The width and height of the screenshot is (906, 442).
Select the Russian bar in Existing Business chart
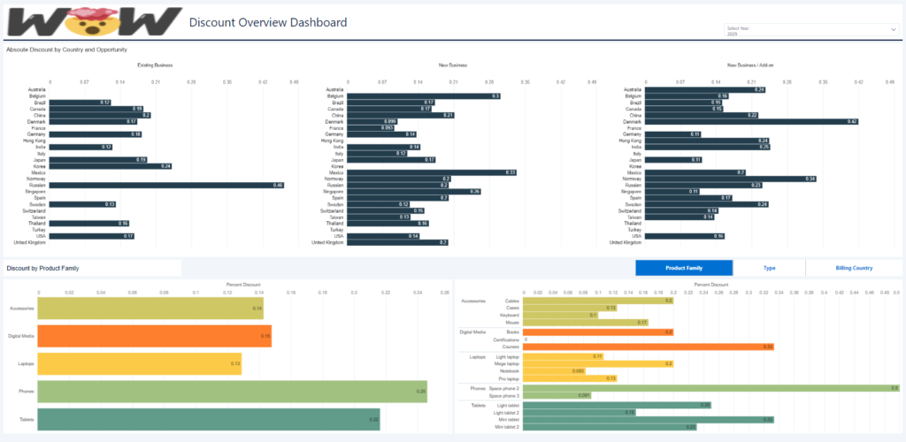tap(166, 185)
